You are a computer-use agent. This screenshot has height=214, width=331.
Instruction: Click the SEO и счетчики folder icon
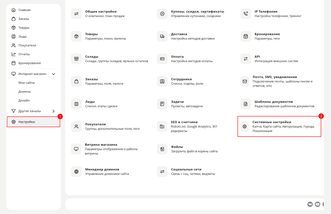tap(162, 127)
